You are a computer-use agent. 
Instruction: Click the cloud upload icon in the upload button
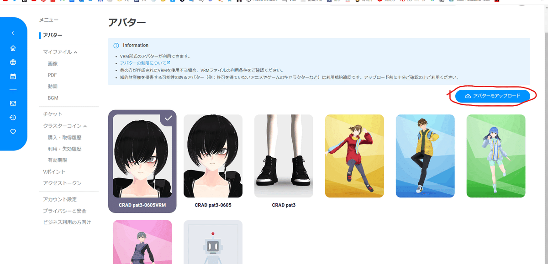point(468,96)
